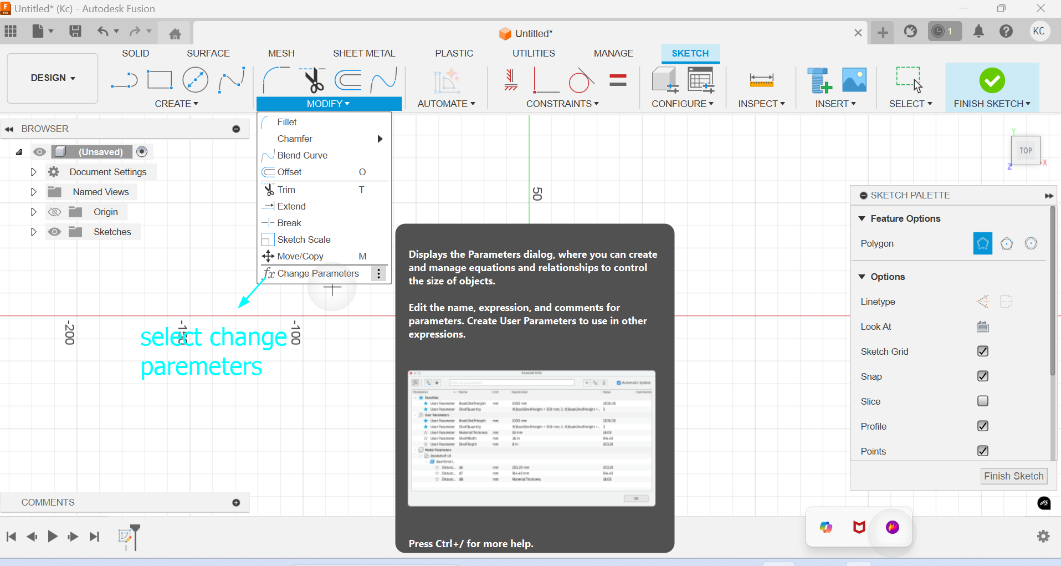Click the Configure model box icon
1061x566 pixels.
[665, 80]
